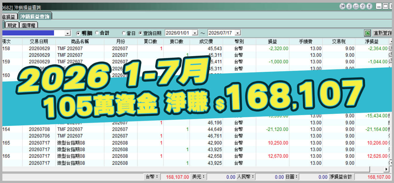This screenshot has width=394, height=183.
Task: Open help with the question mark icon
Action: (363, 6)
